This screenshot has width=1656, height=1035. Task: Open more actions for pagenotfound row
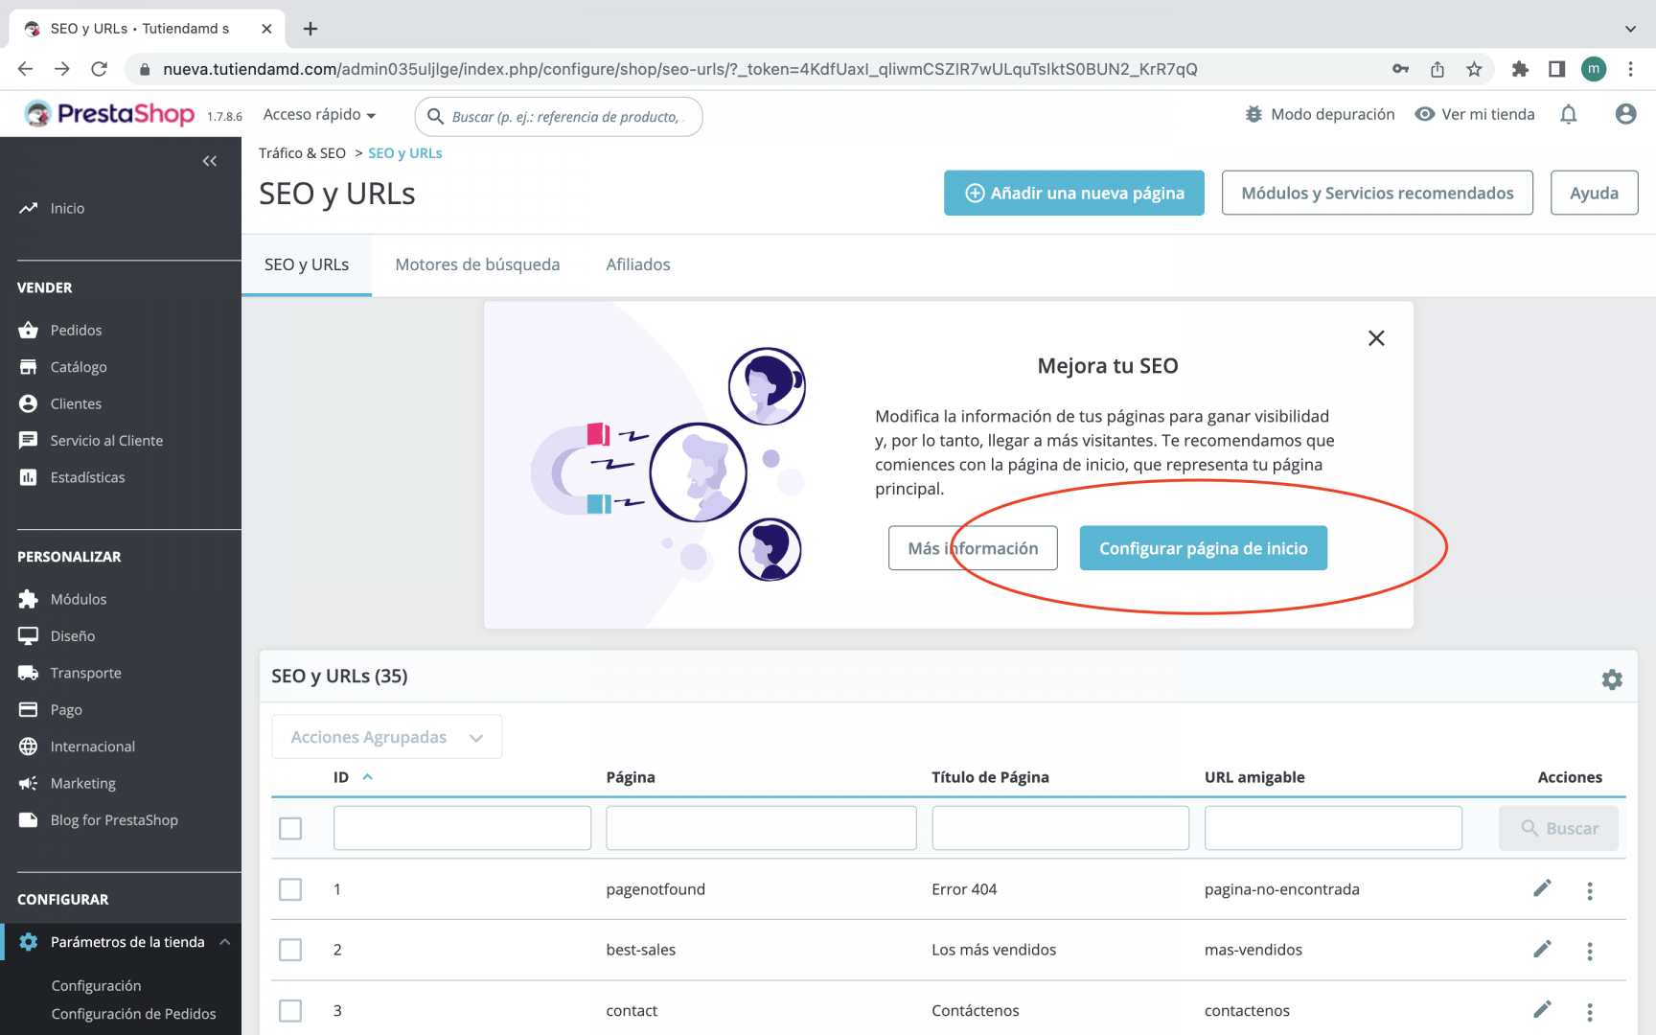[x=1590, y=891]
